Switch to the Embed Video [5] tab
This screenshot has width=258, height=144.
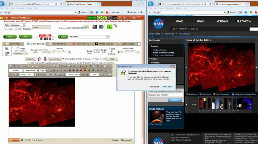(x=104, y=44)
